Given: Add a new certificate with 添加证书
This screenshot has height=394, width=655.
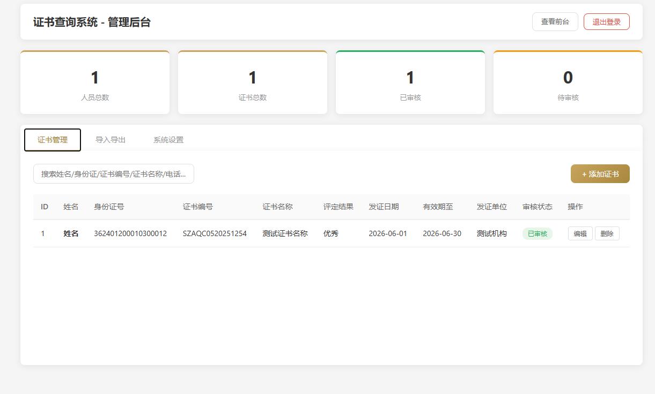Looking at the screenshot, I should pos(600,174).
